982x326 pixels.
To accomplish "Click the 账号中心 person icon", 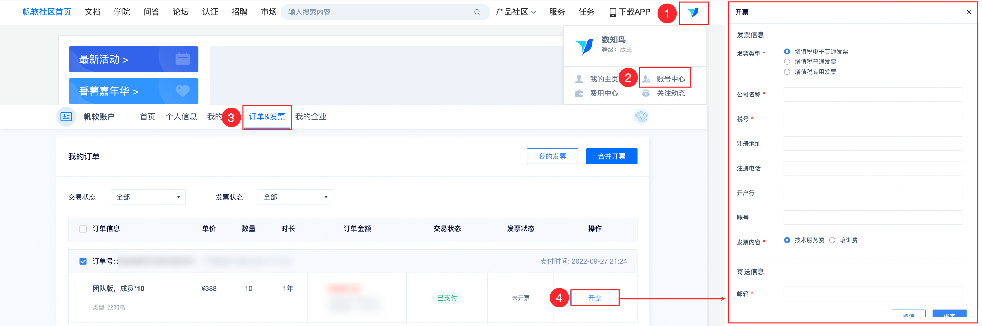I will [x=646, y=79].
